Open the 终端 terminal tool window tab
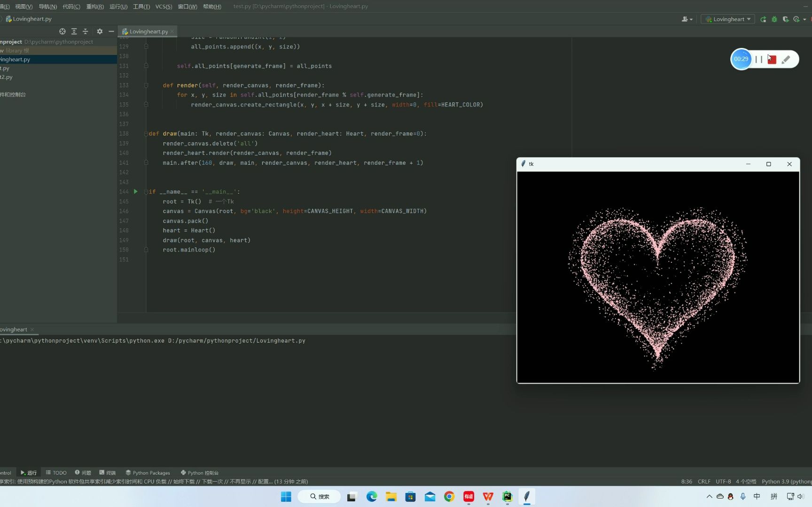This screenshot has height=507, width=812. point(108,473)
